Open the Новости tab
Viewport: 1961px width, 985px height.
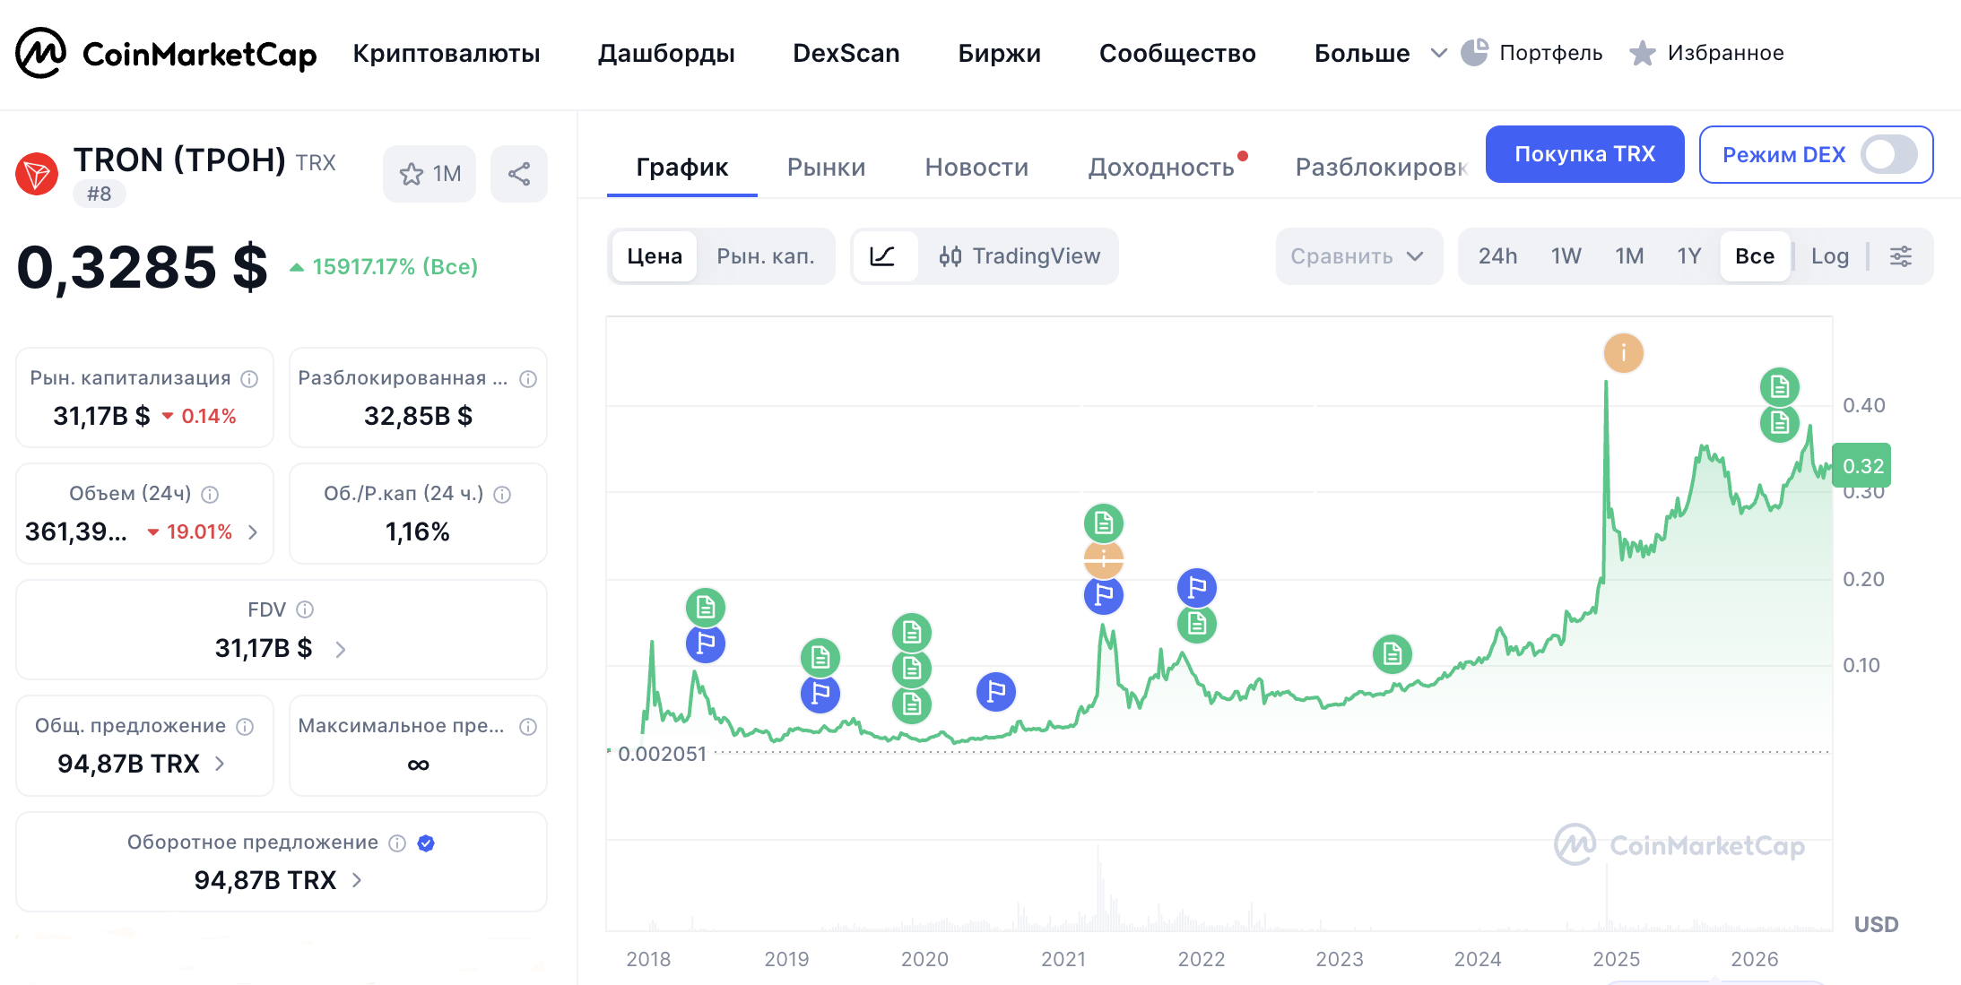[976, 168]
